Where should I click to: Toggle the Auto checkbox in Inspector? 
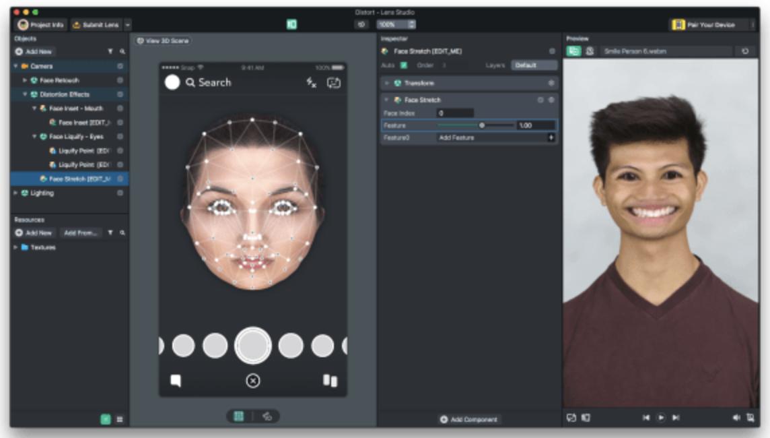pos(404,65)
